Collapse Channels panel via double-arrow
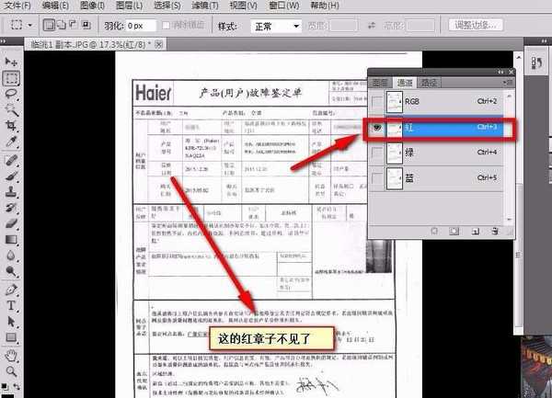Viewport: 552px width, 398px height. (500, 72)
